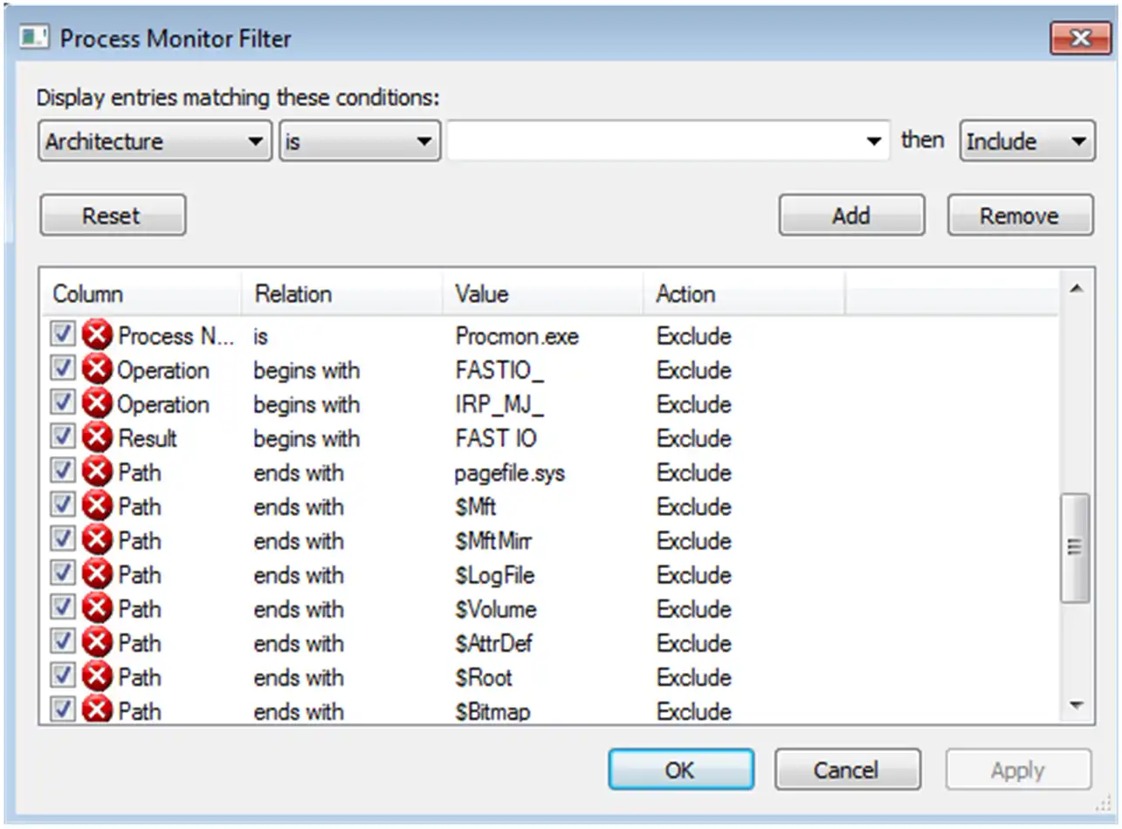The width and height of the screenshot is (1122, 829).
Task: Select the 'pagefile.sys' value cell
Action: tap(510, 473)
